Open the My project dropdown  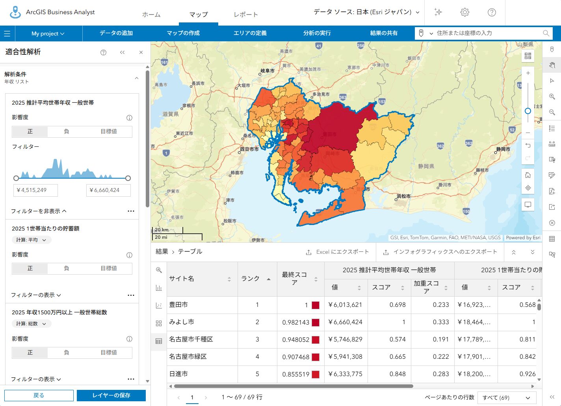pos(48,34)
